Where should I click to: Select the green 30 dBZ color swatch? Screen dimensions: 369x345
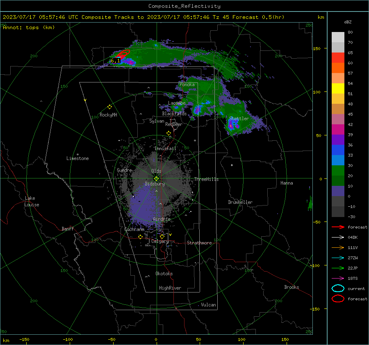point(338,170)
